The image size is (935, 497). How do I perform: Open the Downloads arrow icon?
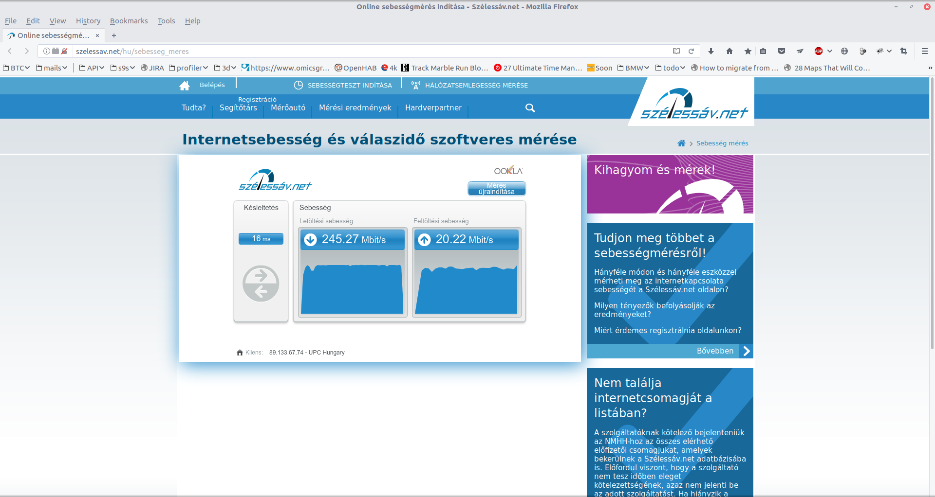point(711,51)
